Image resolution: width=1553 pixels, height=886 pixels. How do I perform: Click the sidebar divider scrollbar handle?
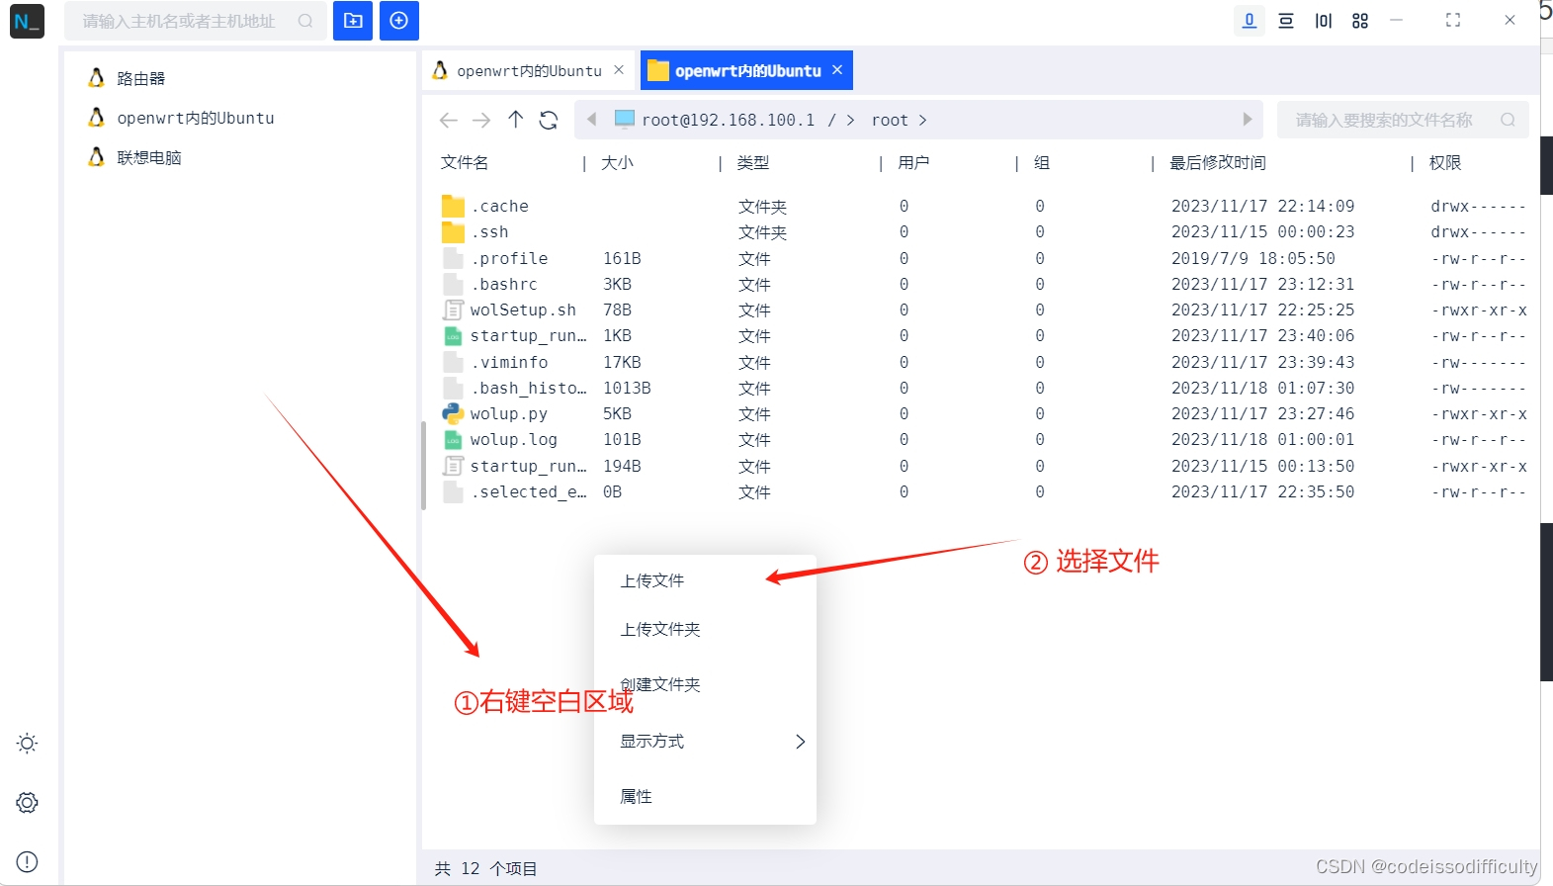pyautogui.click(x=423, y=466)
